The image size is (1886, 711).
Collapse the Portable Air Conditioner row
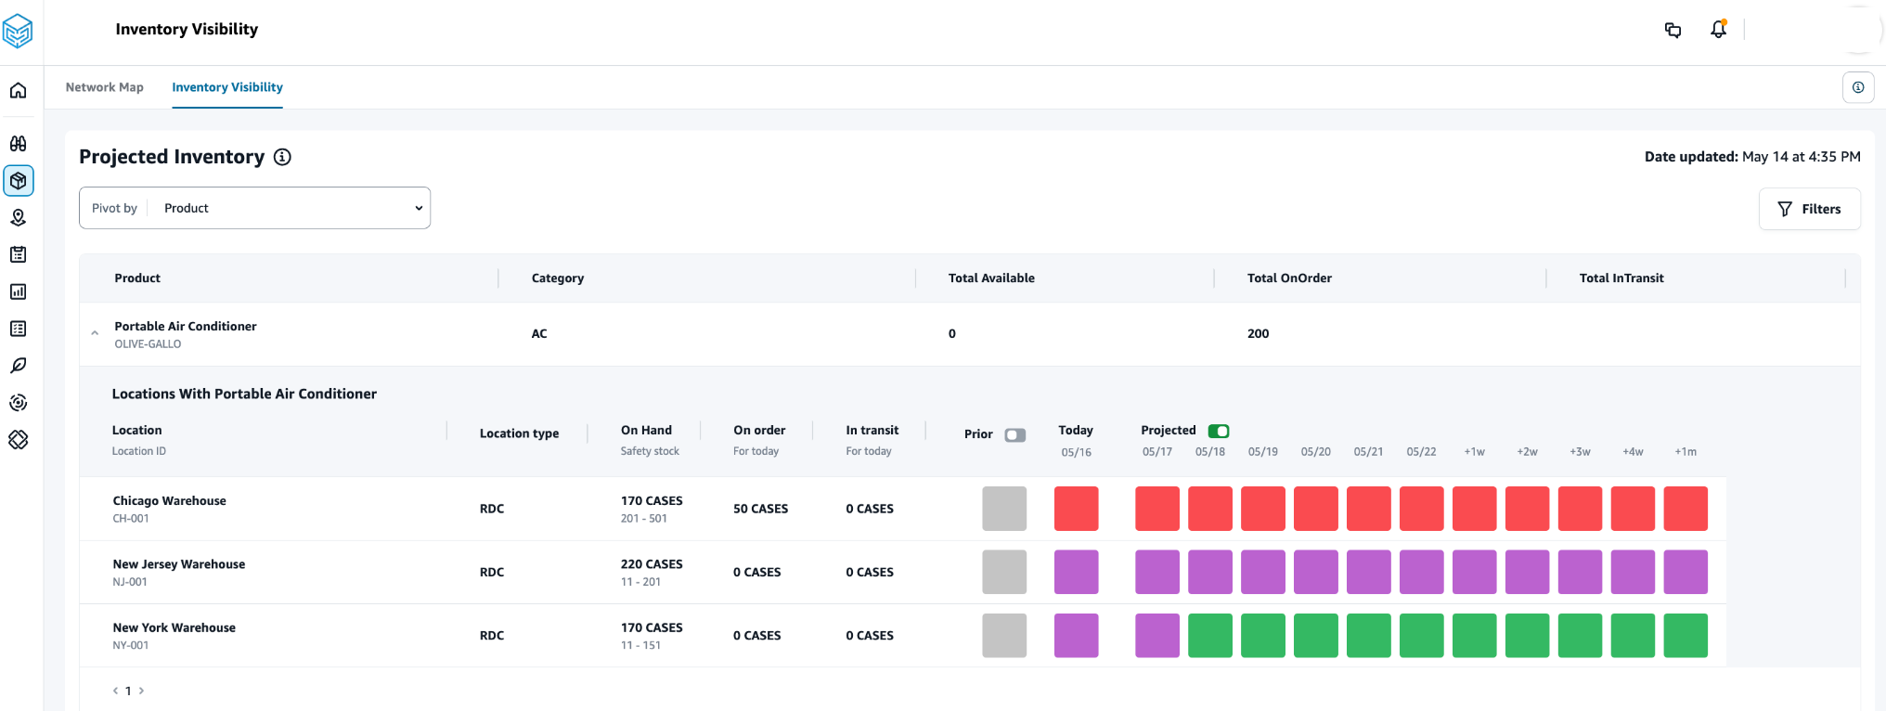click(95, 333)
